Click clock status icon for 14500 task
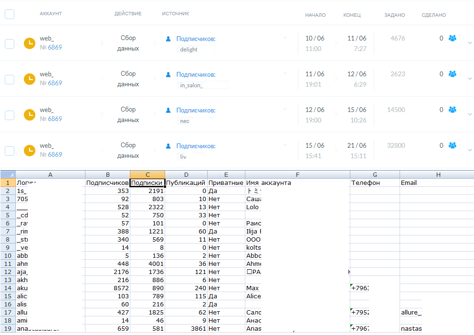 pos(30,115)
